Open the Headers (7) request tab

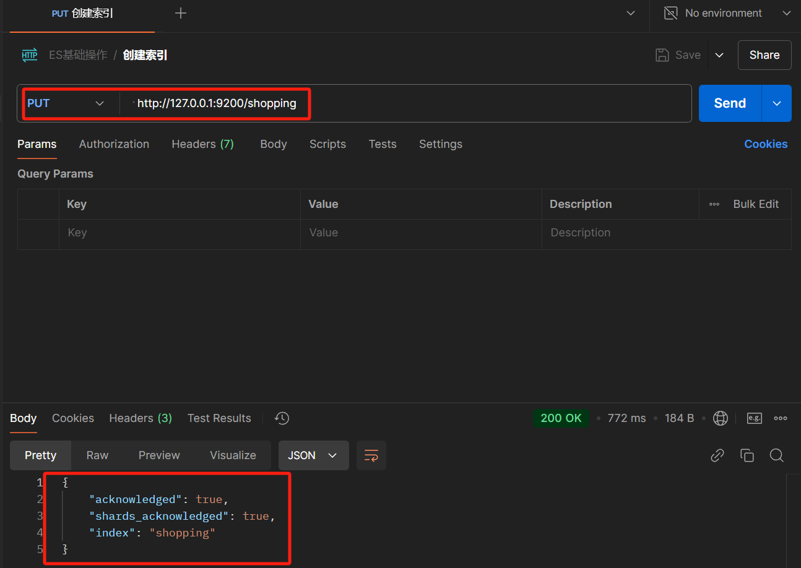[202, 144]
